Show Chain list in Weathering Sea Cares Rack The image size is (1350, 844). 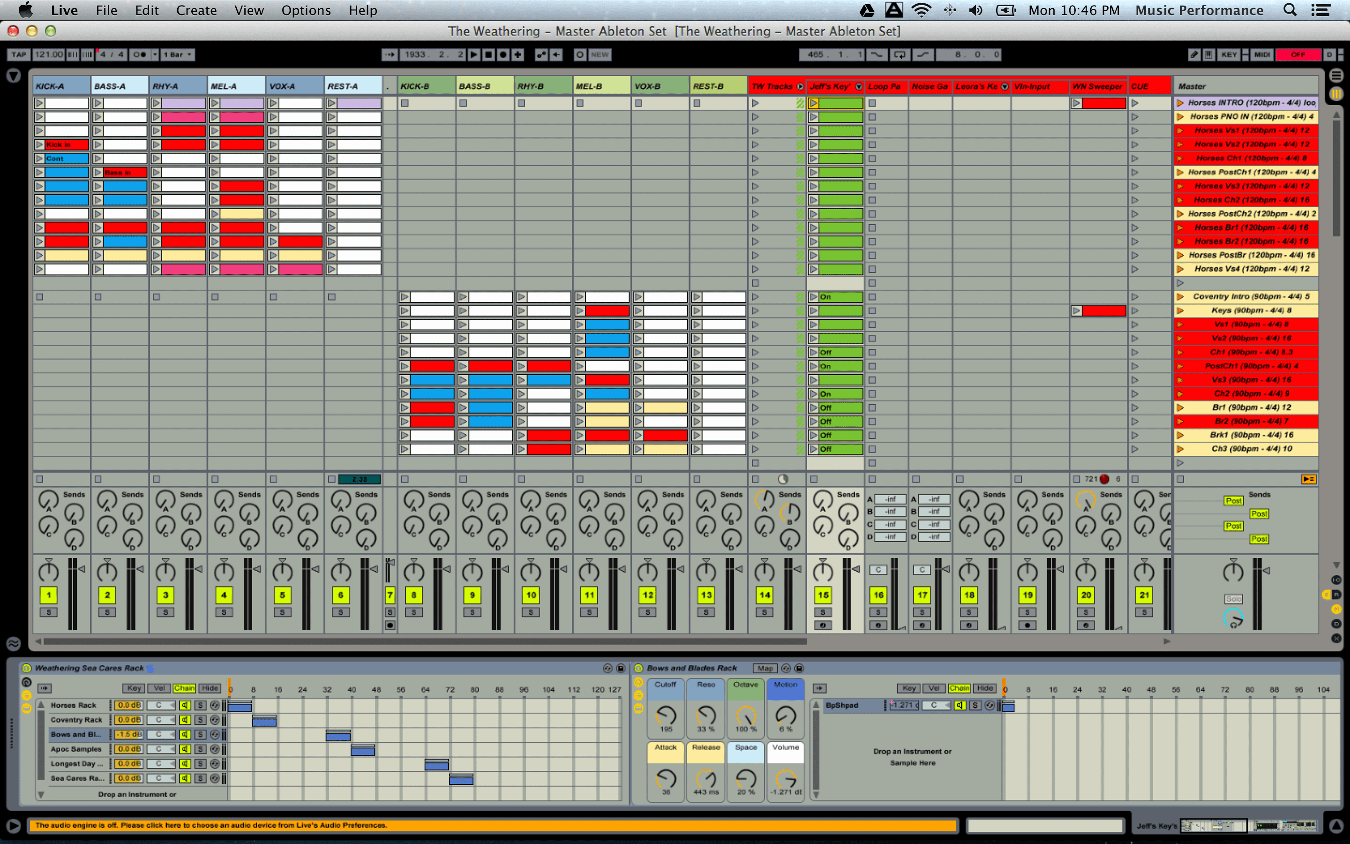click(184, 688)
